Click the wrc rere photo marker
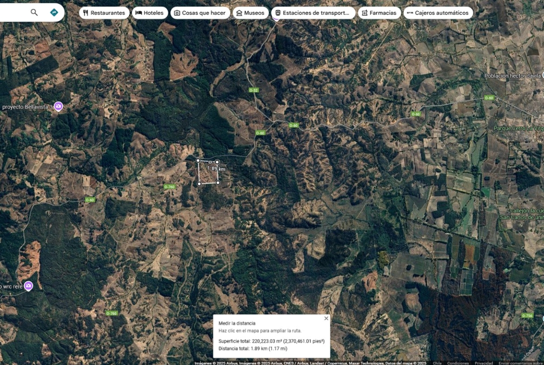544x365 pixels. 28,285
